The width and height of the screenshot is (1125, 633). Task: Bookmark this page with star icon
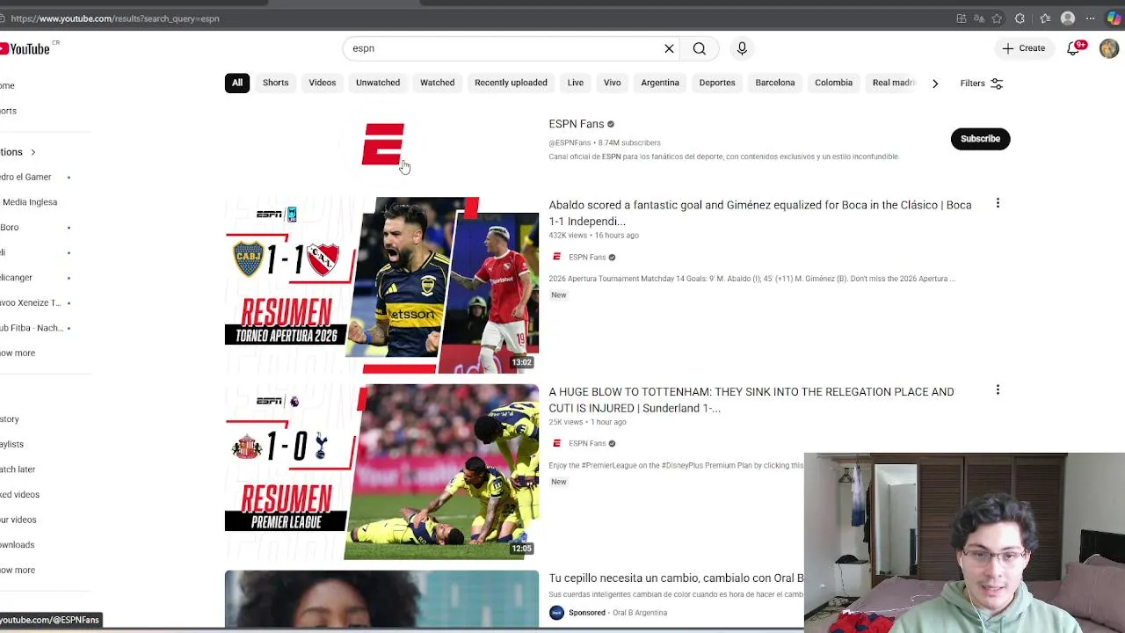997,18
